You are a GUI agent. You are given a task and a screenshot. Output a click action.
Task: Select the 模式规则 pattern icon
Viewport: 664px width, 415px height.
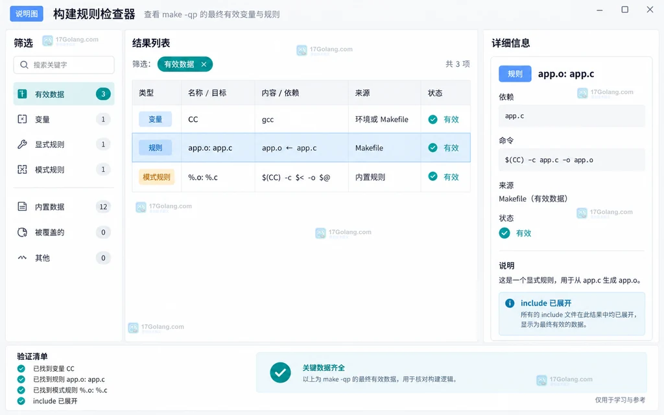pos(23,169)
